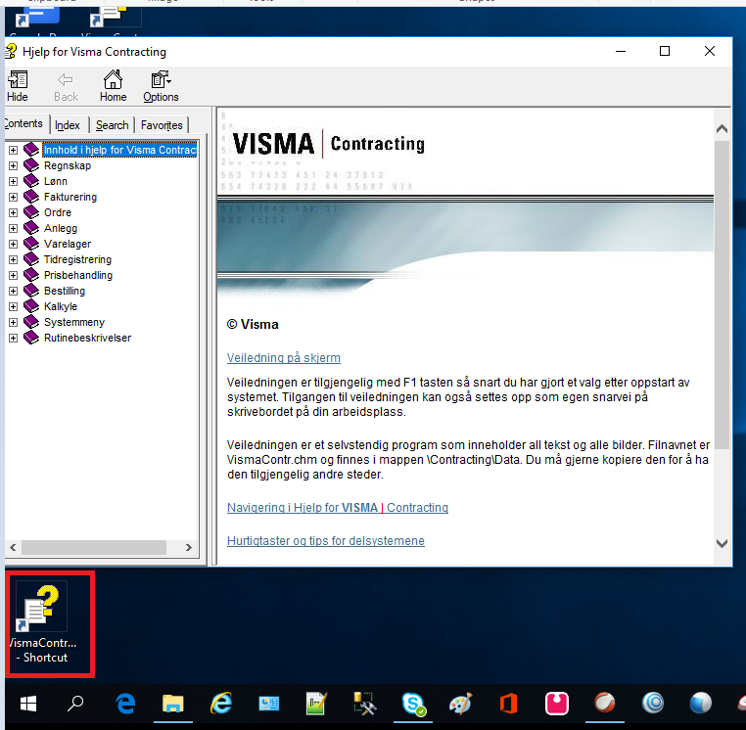746x730 pixels.
Task: Open the Veiledning på skjerm link
Action: 284,358
